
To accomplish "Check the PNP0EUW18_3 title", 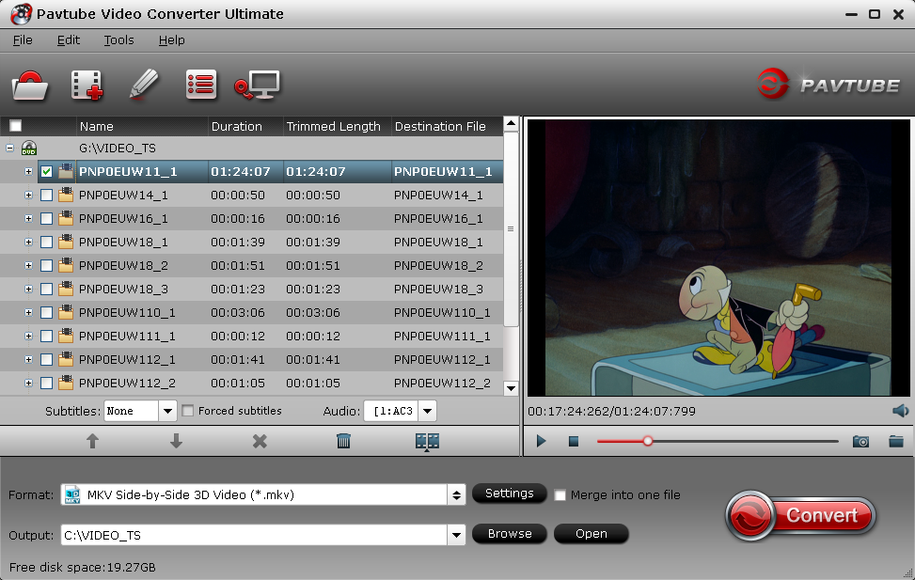I will tap(47, 290).
